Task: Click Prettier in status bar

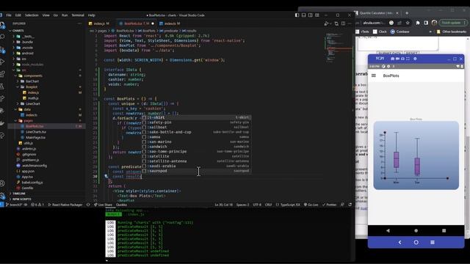Action: (x=329, y=205)
